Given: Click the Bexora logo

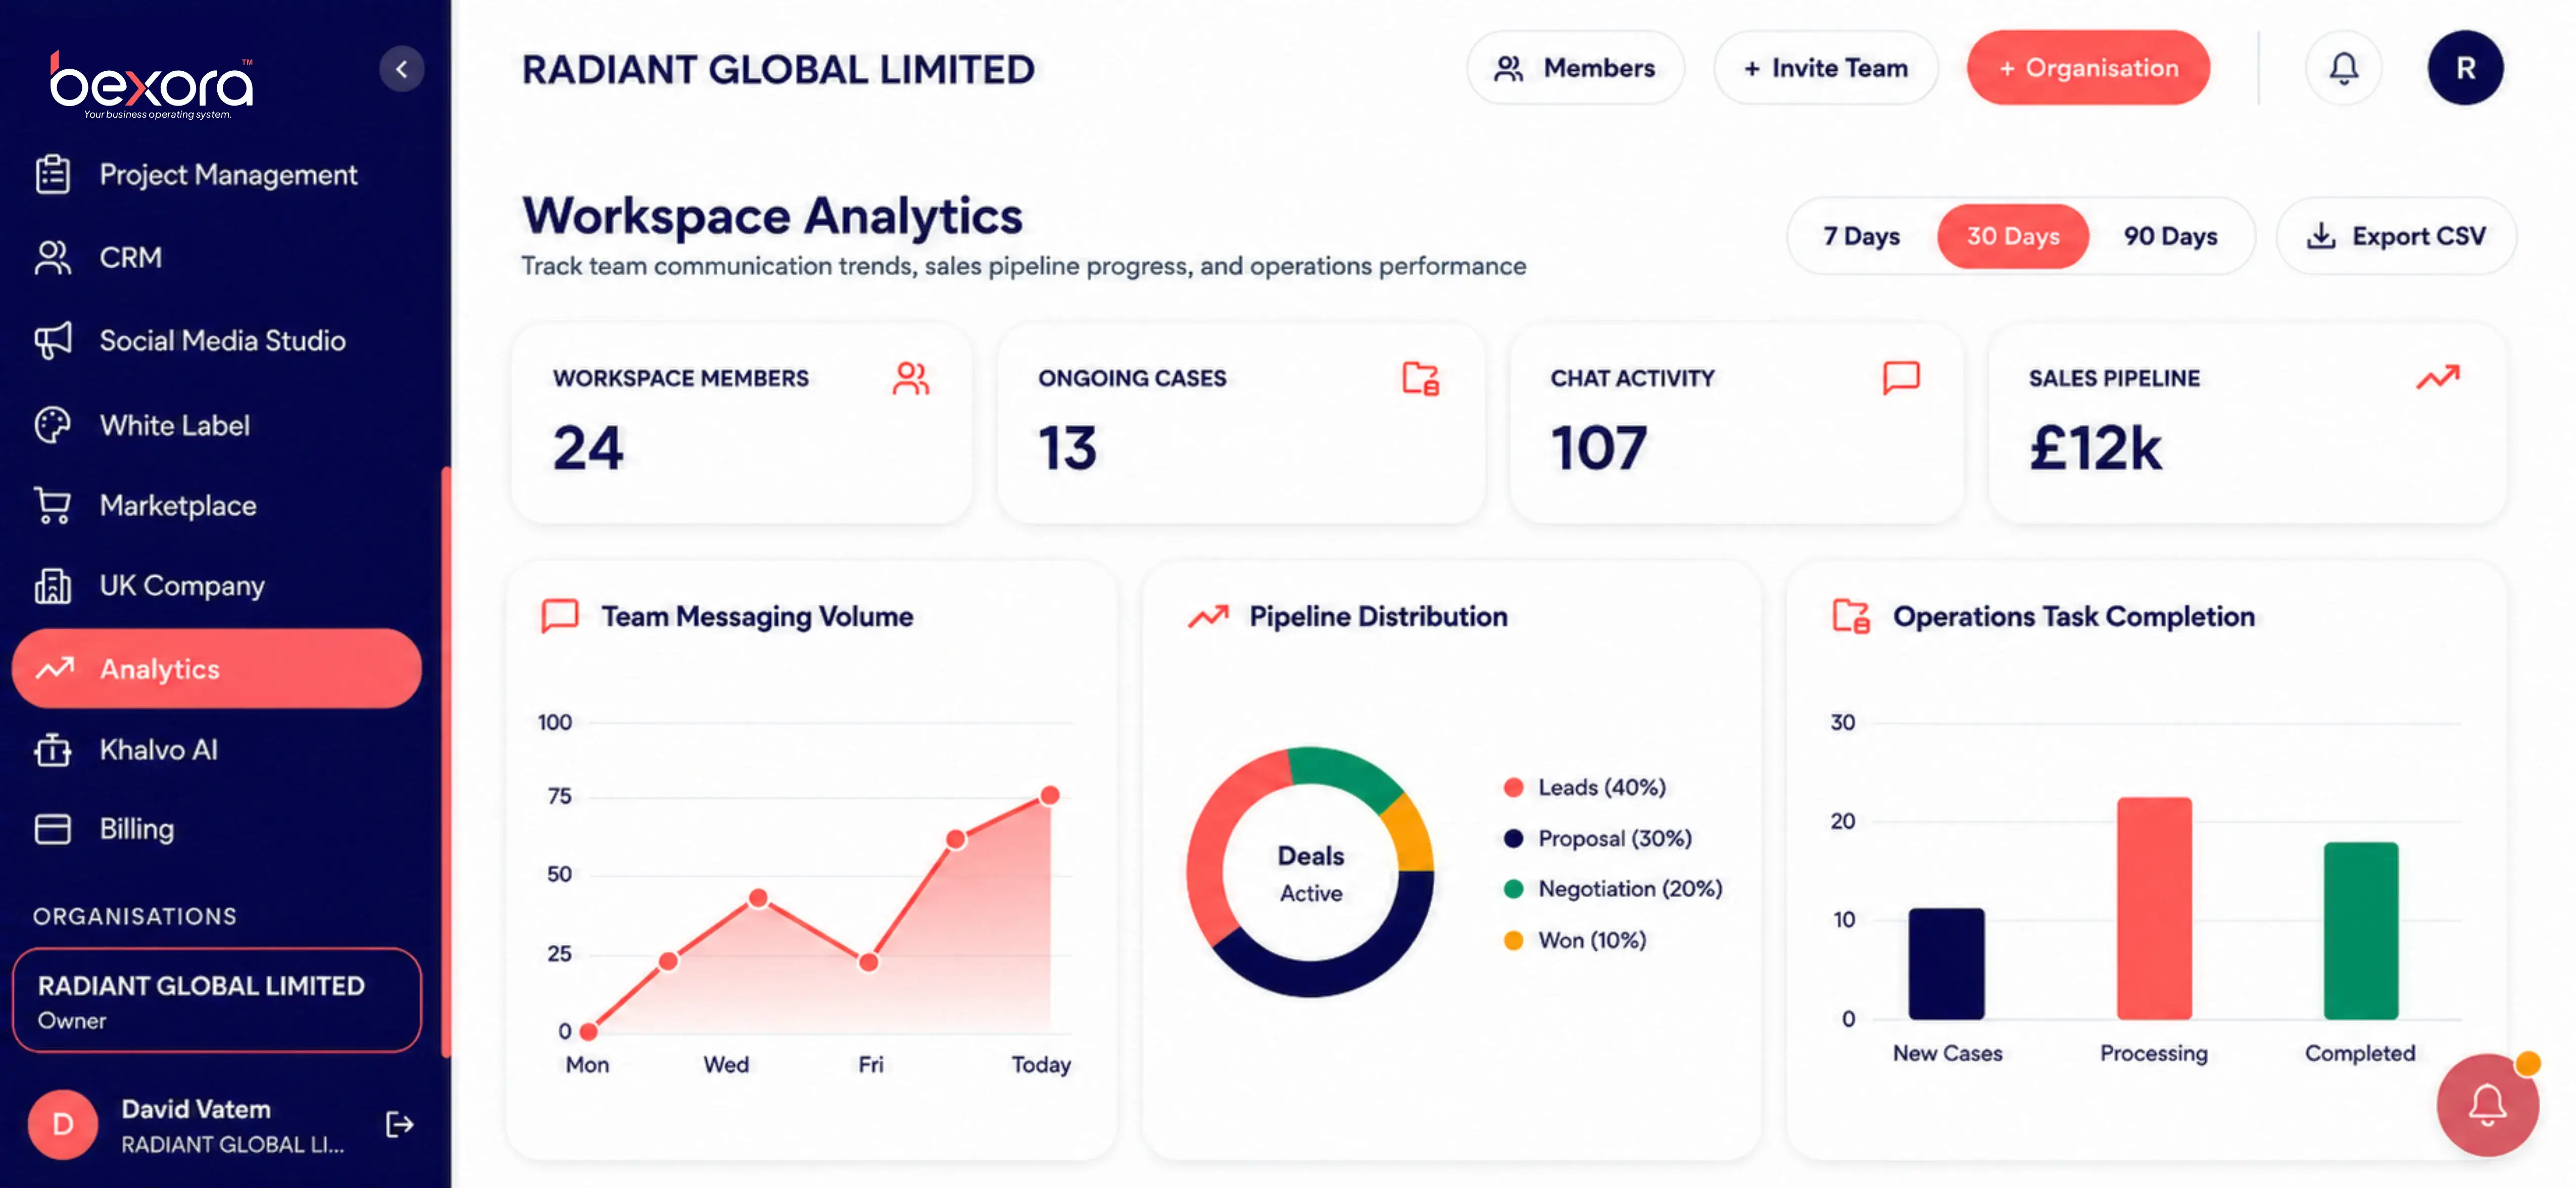Looking at the screenshot, I should (152, 85).
